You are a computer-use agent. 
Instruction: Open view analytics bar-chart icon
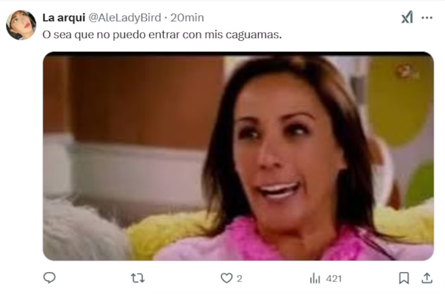coord(315,279)
